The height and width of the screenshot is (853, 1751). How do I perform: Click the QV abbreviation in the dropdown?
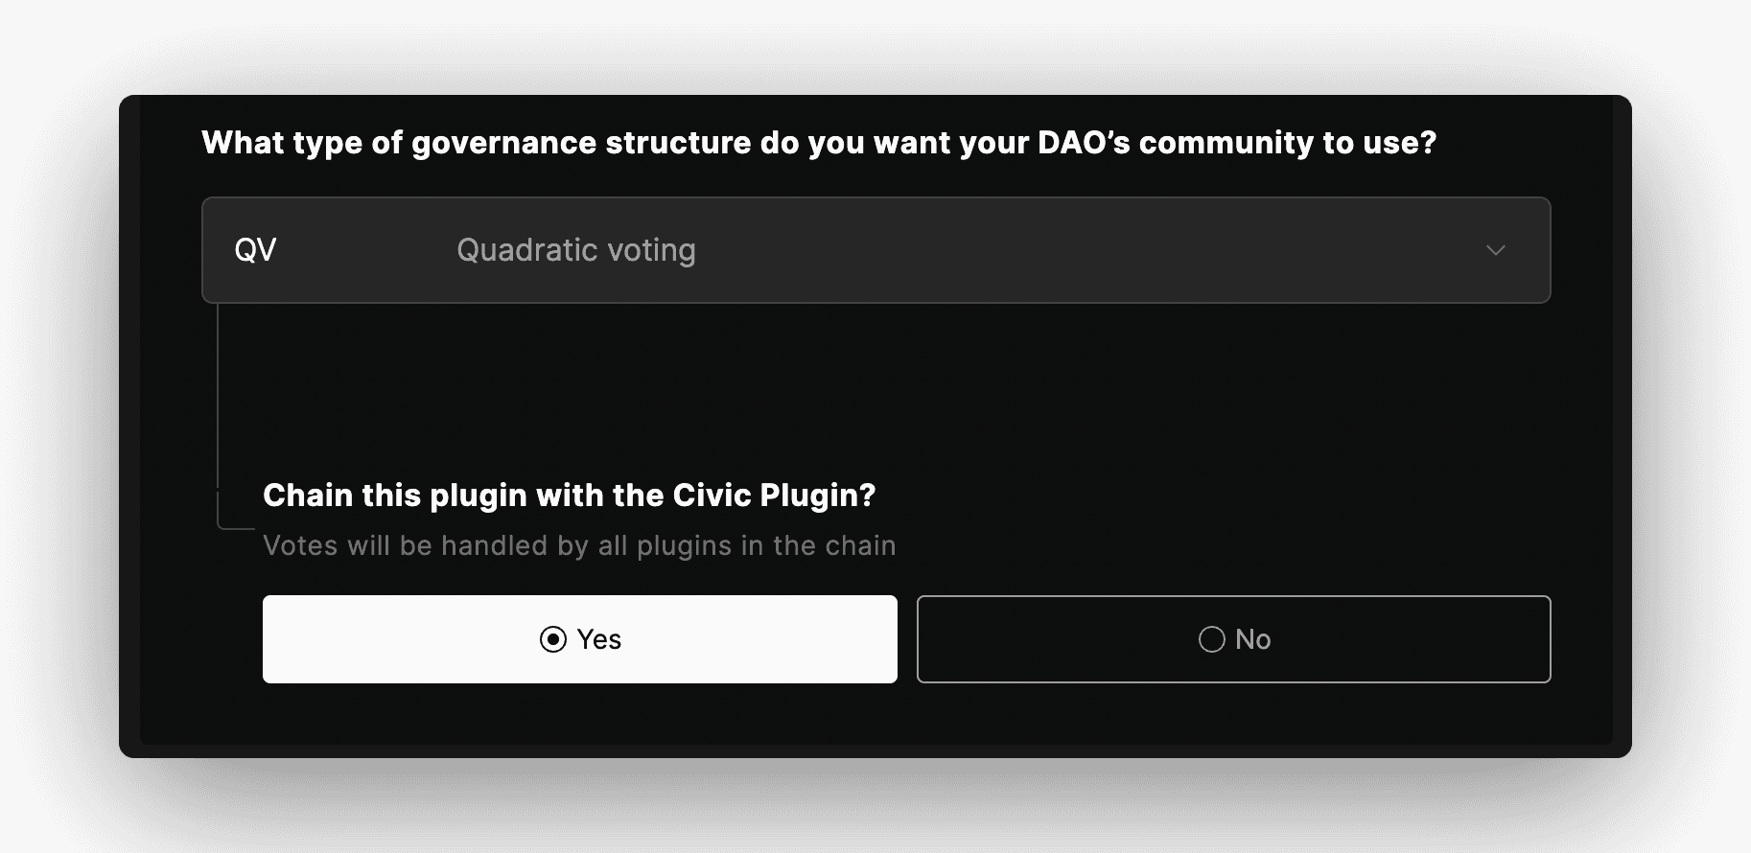point(255,250)
